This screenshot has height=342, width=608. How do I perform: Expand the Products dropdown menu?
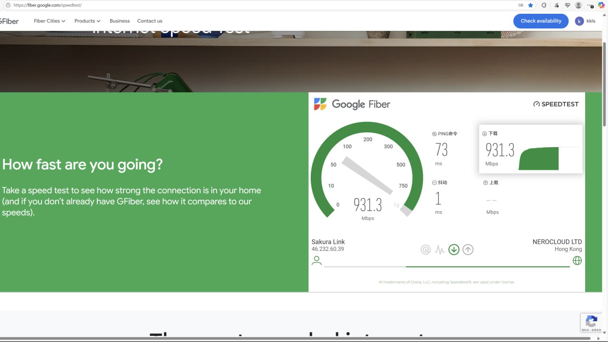pos(87,21)
